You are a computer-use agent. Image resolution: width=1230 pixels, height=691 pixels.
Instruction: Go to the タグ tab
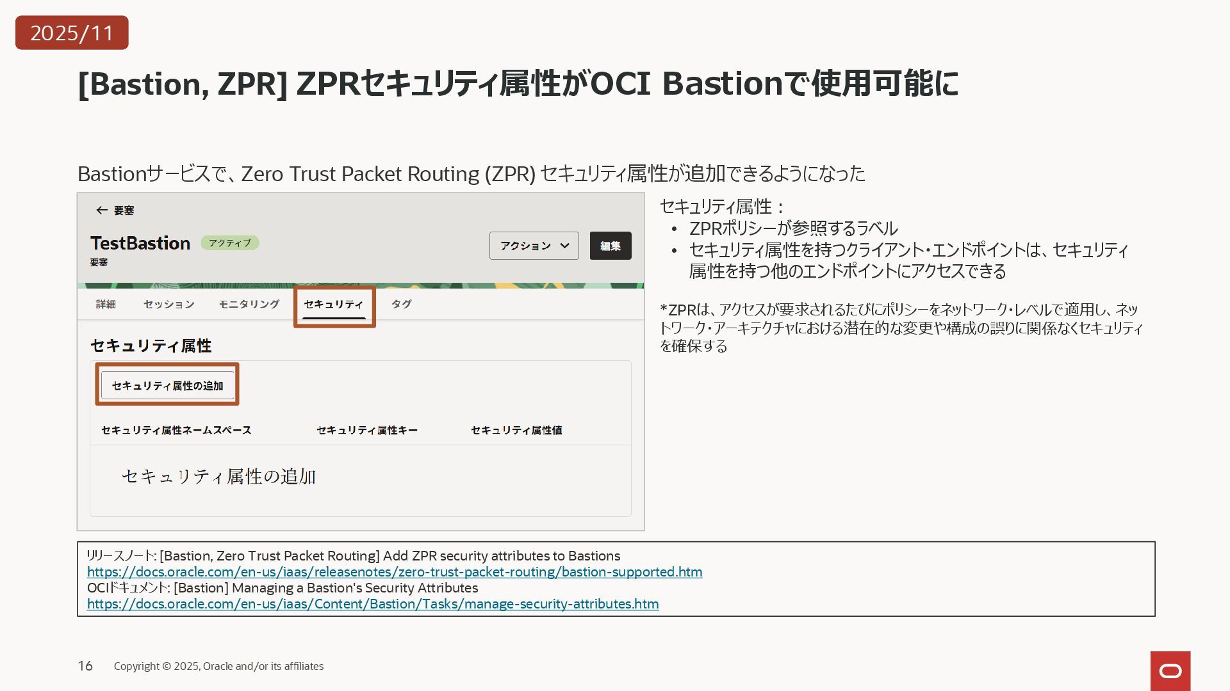coord(401,304)
